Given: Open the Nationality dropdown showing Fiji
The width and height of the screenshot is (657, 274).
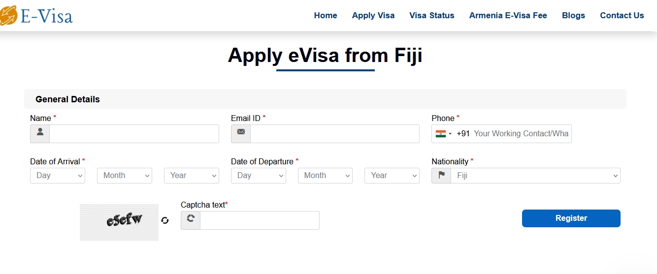Looking at the screenshot, I should tap(535, 176).
